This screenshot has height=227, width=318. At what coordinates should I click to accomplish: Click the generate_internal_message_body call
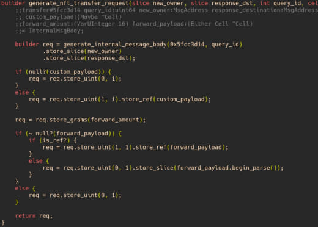115,45
